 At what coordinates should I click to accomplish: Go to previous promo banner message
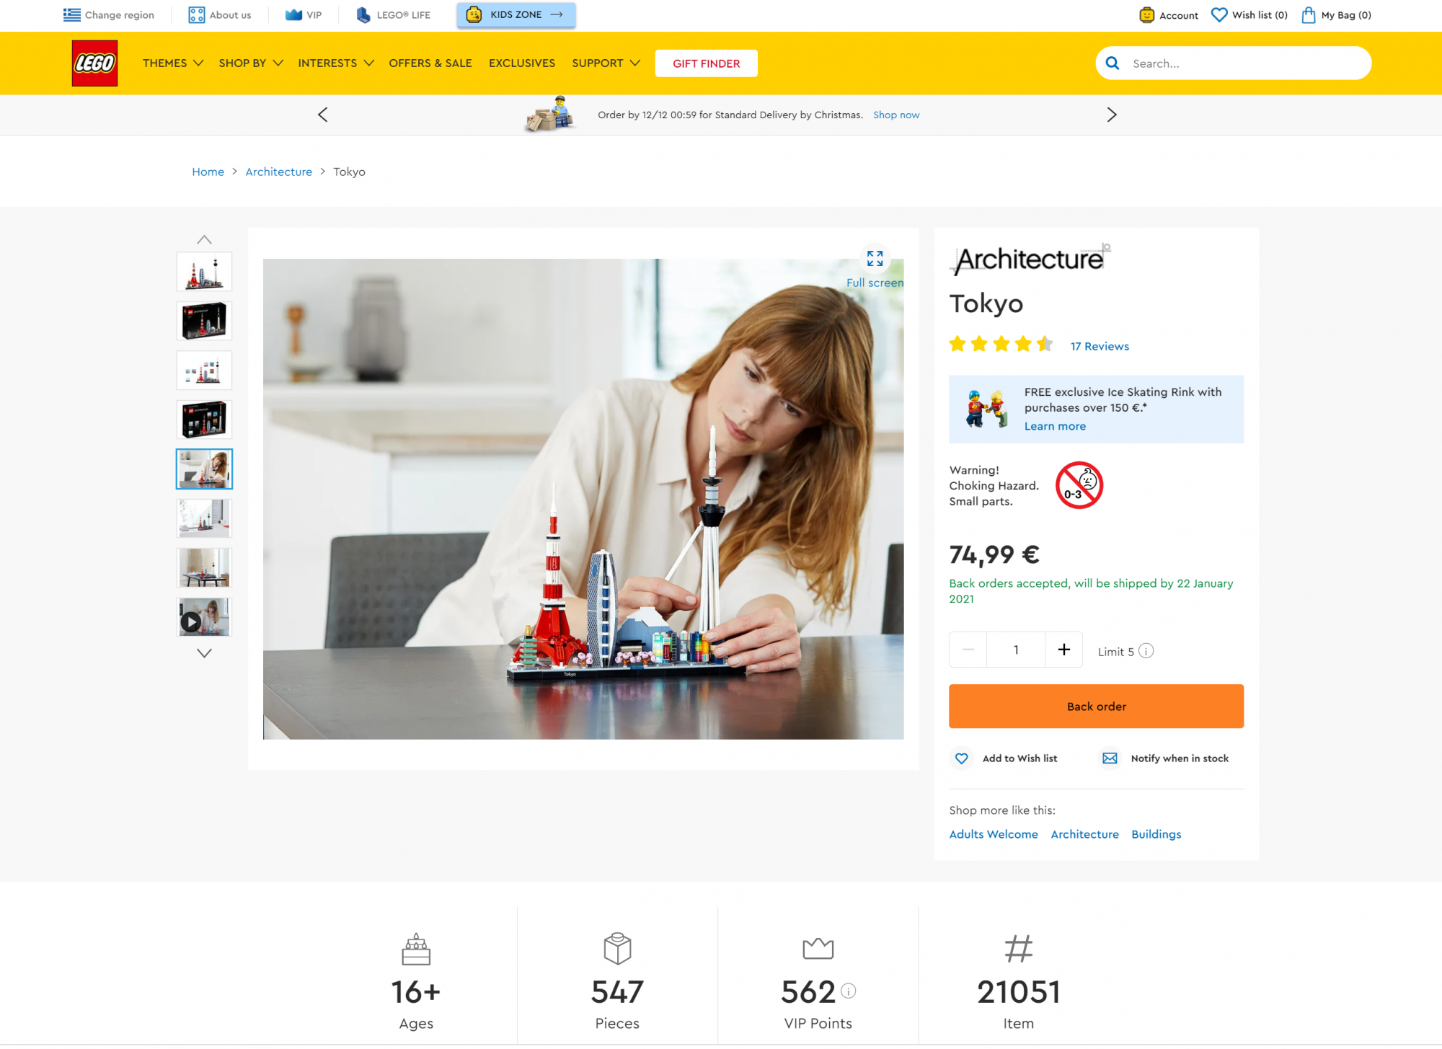(323, 115)
